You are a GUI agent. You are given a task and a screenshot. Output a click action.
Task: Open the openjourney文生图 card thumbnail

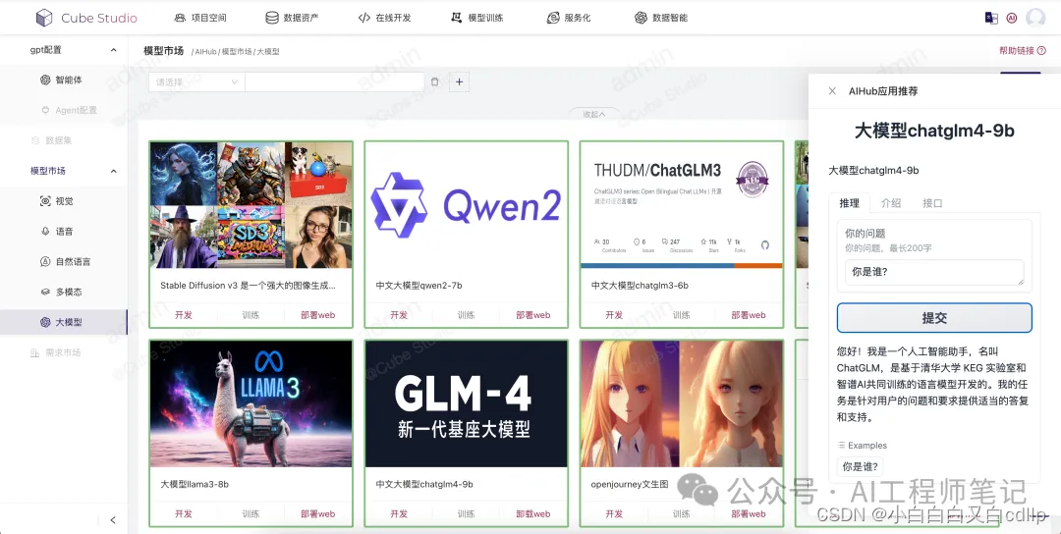(x=682, y=403)
